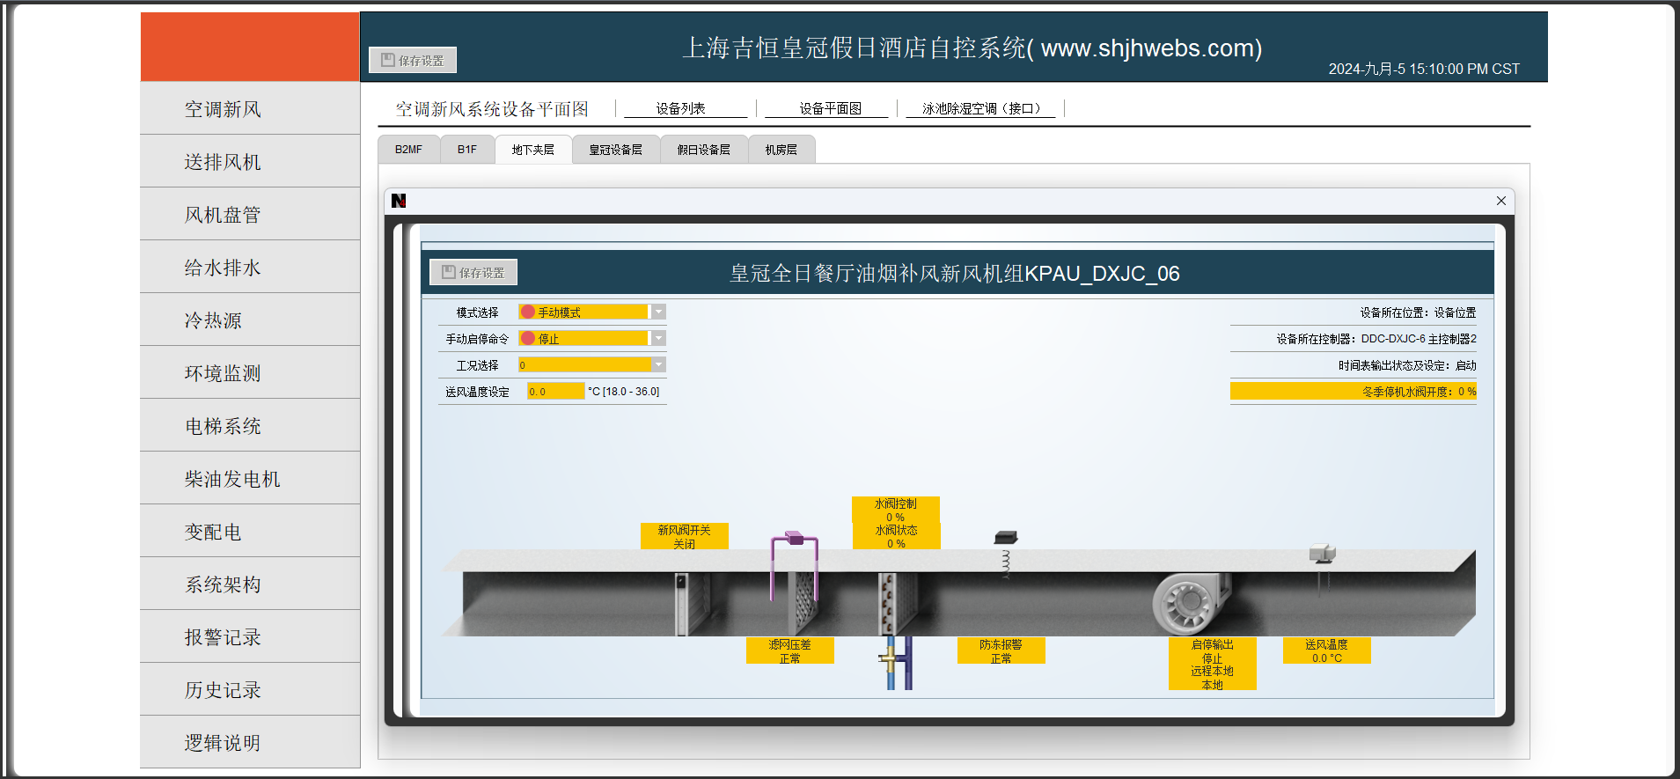Select 环境监测 in the sidebar
Viewport: 1680px width, 779px height.
pos(250,373)
